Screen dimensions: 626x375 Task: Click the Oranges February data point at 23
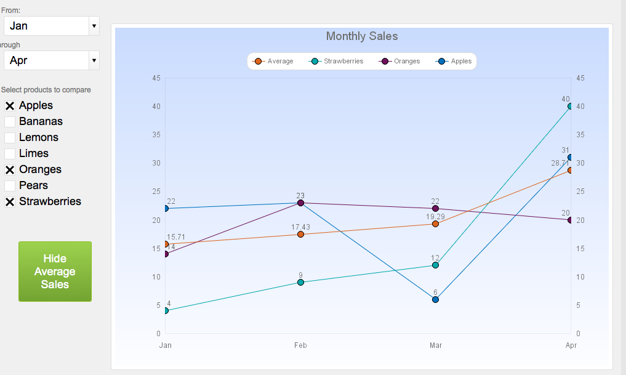coord(300,203)
